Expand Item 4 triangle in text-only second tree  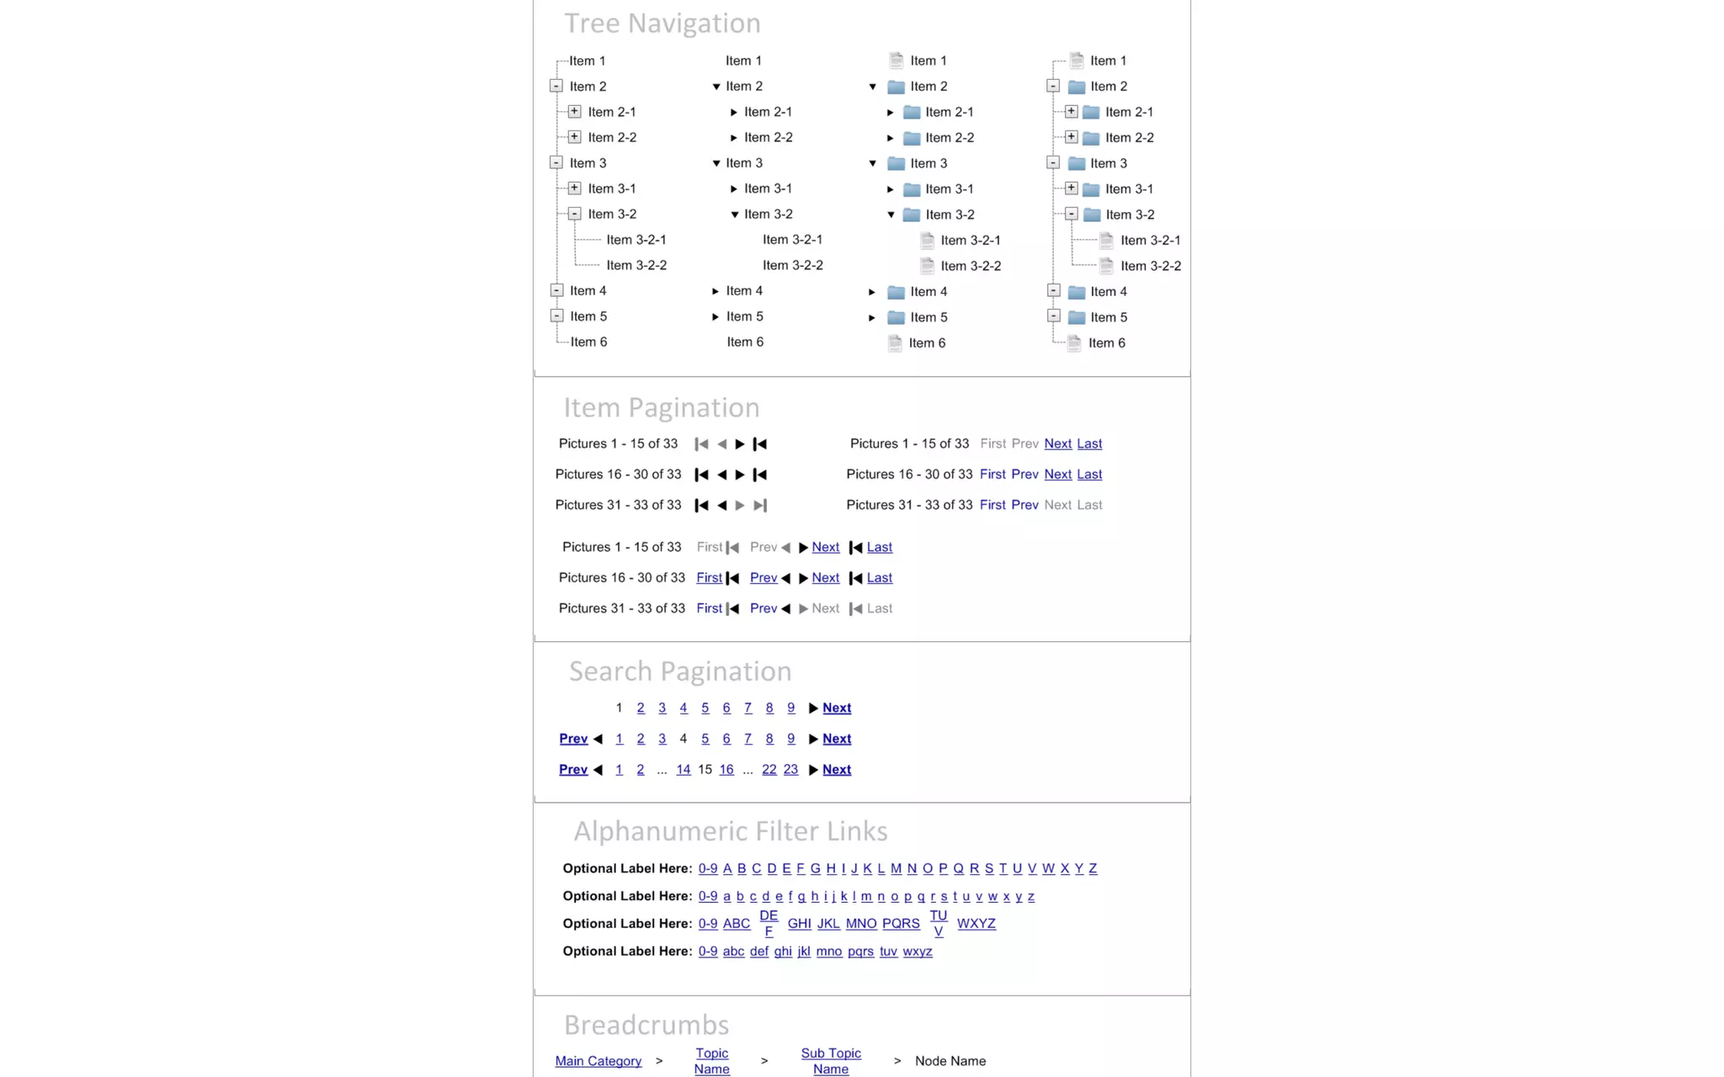click(x=716, y=291)
